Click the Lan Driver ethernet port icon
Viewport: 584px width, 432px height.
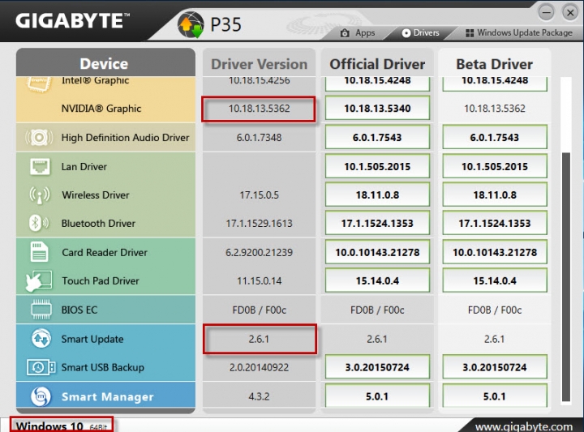40,166
